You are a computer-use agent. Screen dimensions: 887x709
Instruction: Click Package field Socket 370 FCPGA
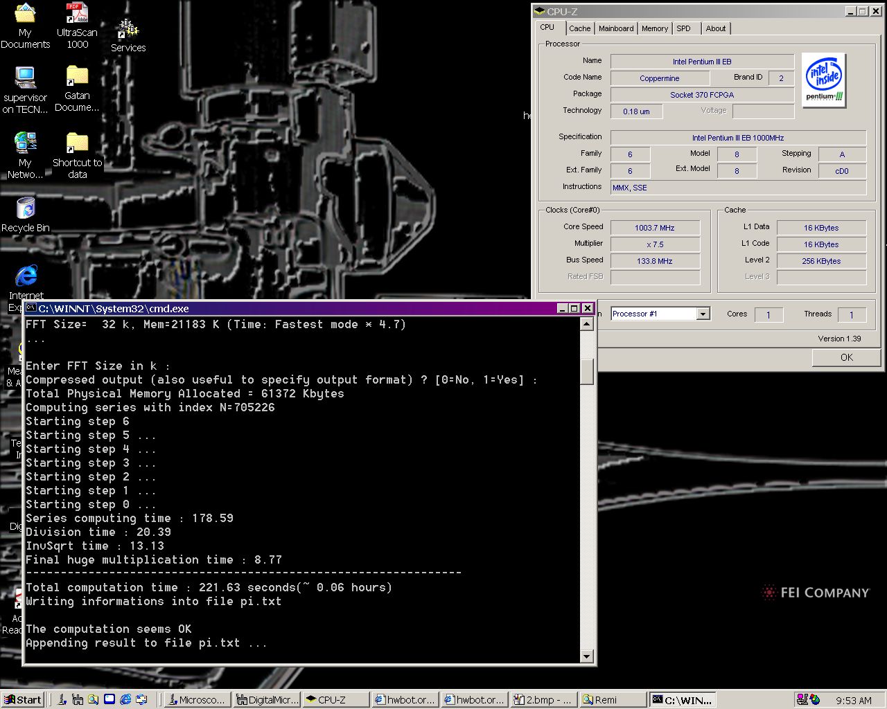tap(702, 95)
